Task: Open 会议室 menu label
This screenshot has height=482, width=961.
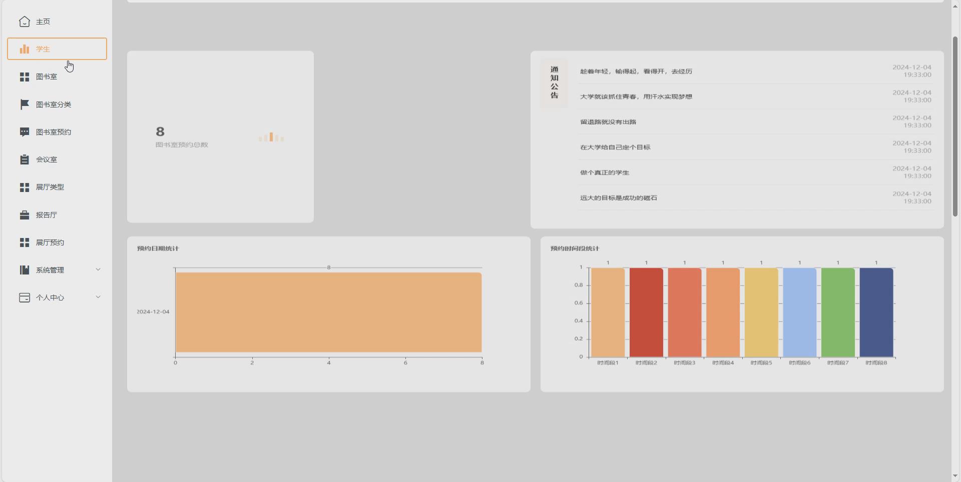Action: pyautogui.click(x=47, y=159)
